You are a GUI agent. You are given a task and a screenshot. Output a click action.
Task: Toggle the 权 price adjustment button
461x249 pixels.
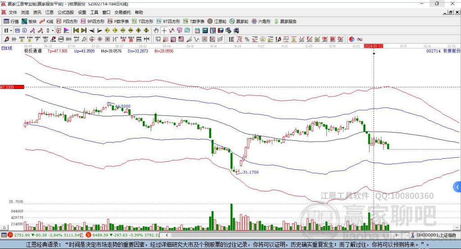[59, 31]
